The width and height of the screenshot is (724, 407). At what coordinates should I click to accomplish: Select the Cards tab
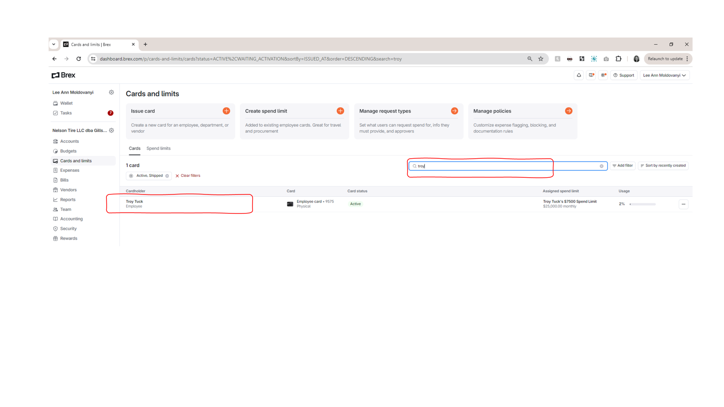coord(134,148)
